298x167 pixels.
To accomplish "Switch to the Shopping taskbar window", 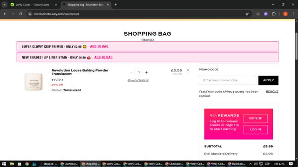I will point(90,164).
